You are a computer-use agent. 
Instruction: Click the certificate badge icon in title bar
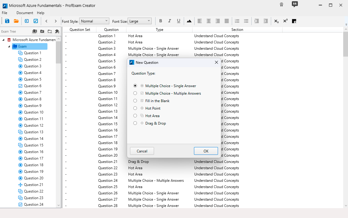click(x=281, y=5)
